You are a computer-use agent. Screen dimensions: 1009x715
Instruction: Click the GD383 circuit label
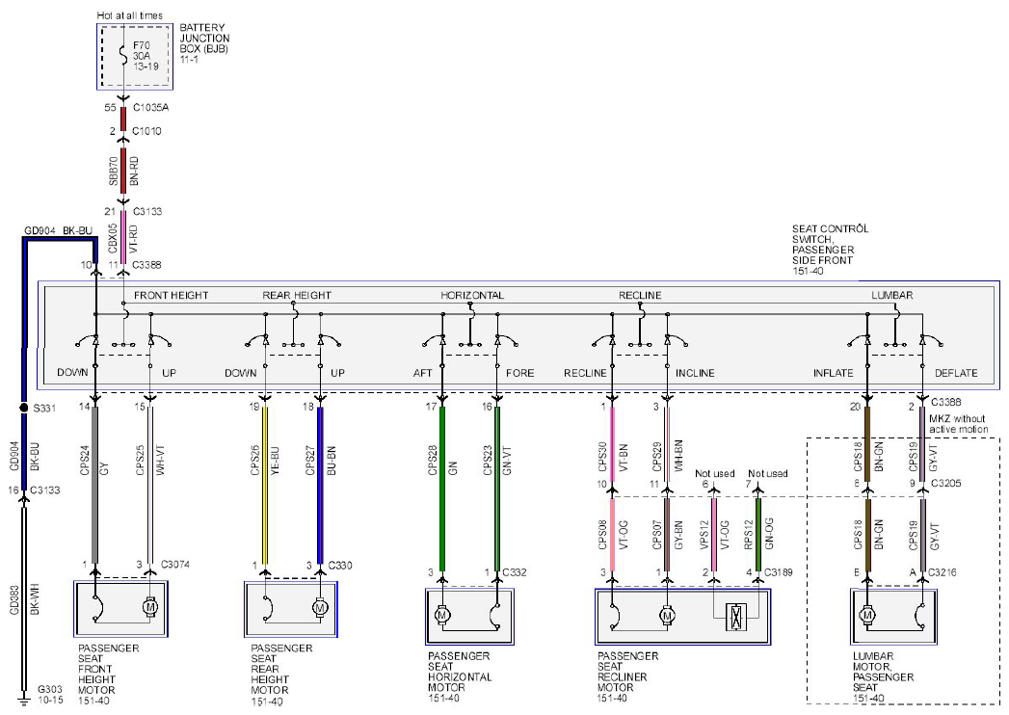point(14,599)
